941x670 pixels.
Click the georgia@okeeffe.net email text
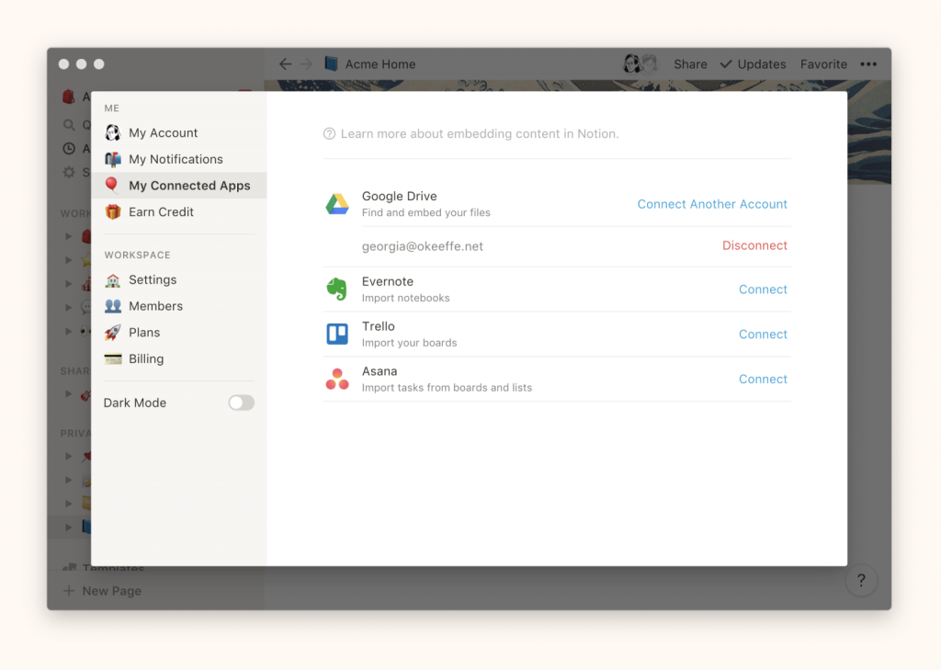[x=423, y=246]
